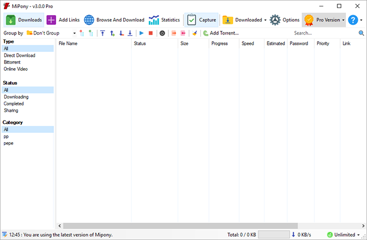The width and height of the screenshot is (367, 240).
Task: Click the blue help question mark icon
Action: pos(353,20)
